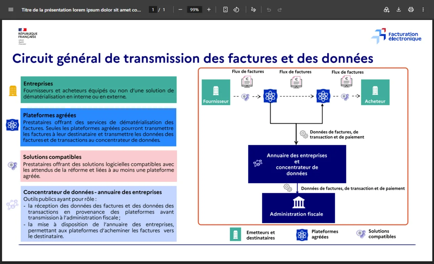This screenshot has height=264, width=434.
Task: Download the PDF file
Action: coord(399,9)
